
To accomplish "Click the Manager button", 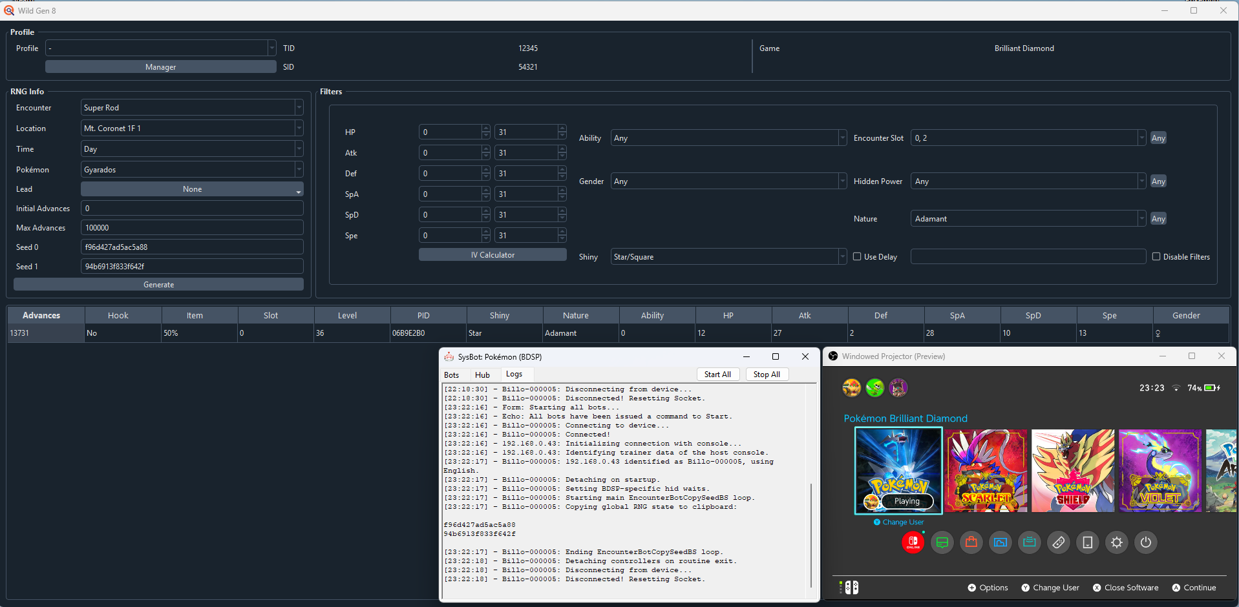I will [161, 67].
